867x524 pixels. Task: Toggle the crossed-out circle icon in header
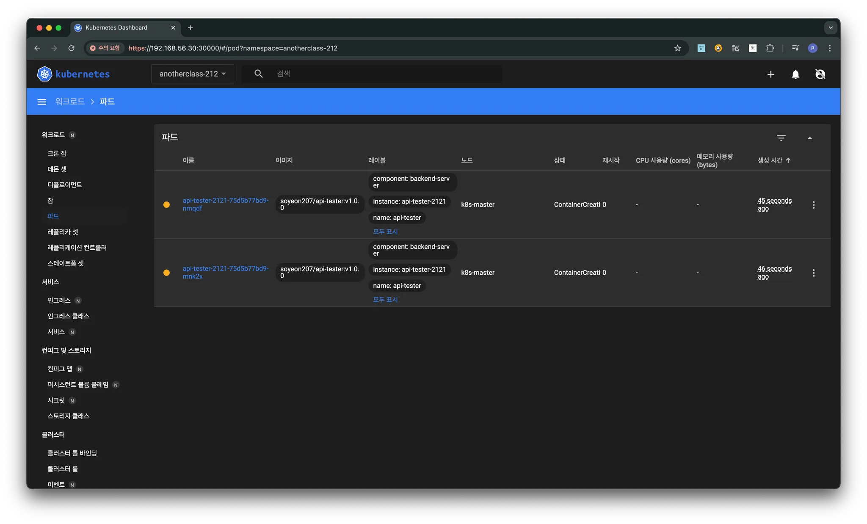click(820, 74)
